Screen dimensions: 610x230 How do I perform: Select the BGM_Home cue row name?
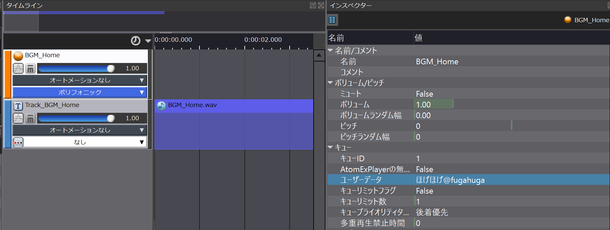tap(42, 55)
